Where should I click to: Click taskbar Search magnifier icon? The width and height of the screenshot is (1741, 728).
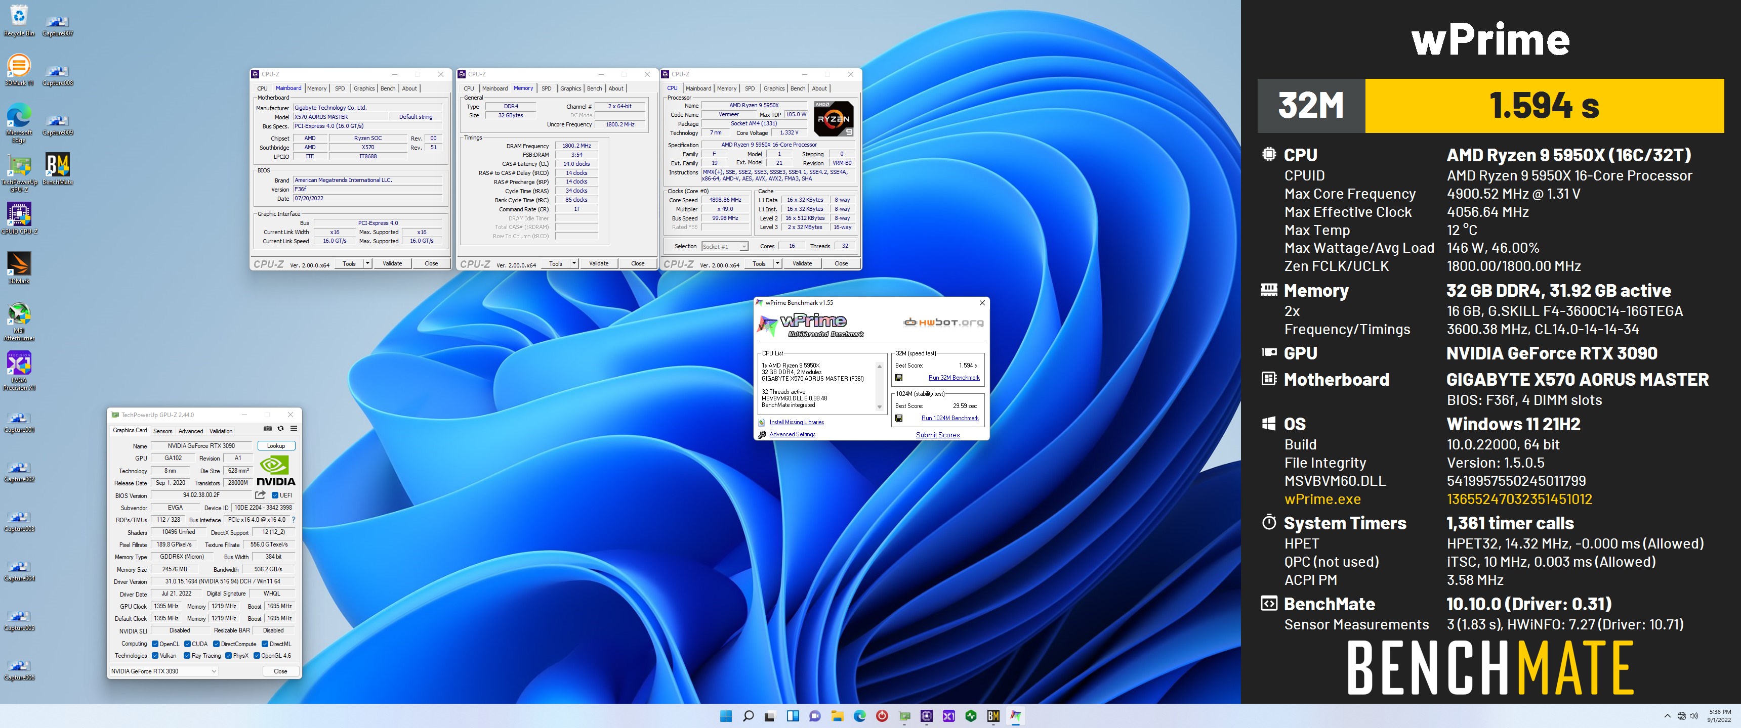click(x=748, y=716)
